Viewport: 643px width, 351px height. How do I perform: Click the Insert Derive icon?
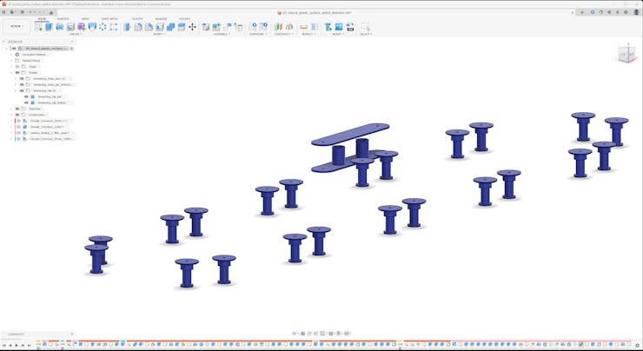coord(328,27)
